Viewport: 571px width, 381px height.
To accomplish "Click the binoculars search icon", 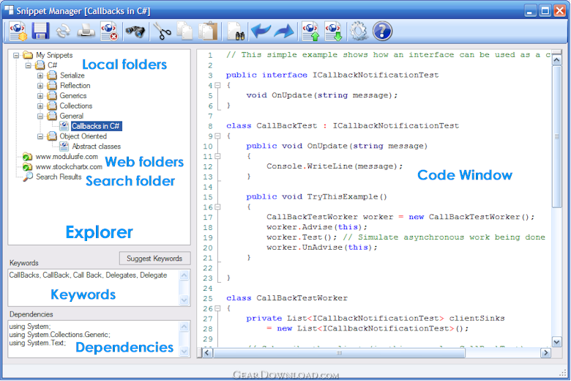I will (x=135, y=31).
